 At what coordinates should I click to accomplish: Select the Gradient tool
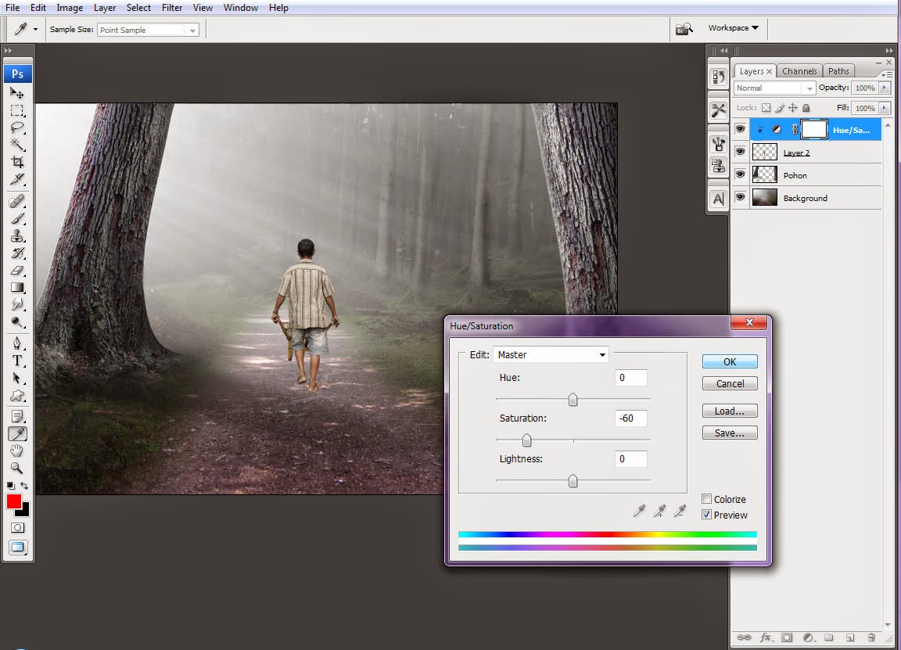pos(17,287)
